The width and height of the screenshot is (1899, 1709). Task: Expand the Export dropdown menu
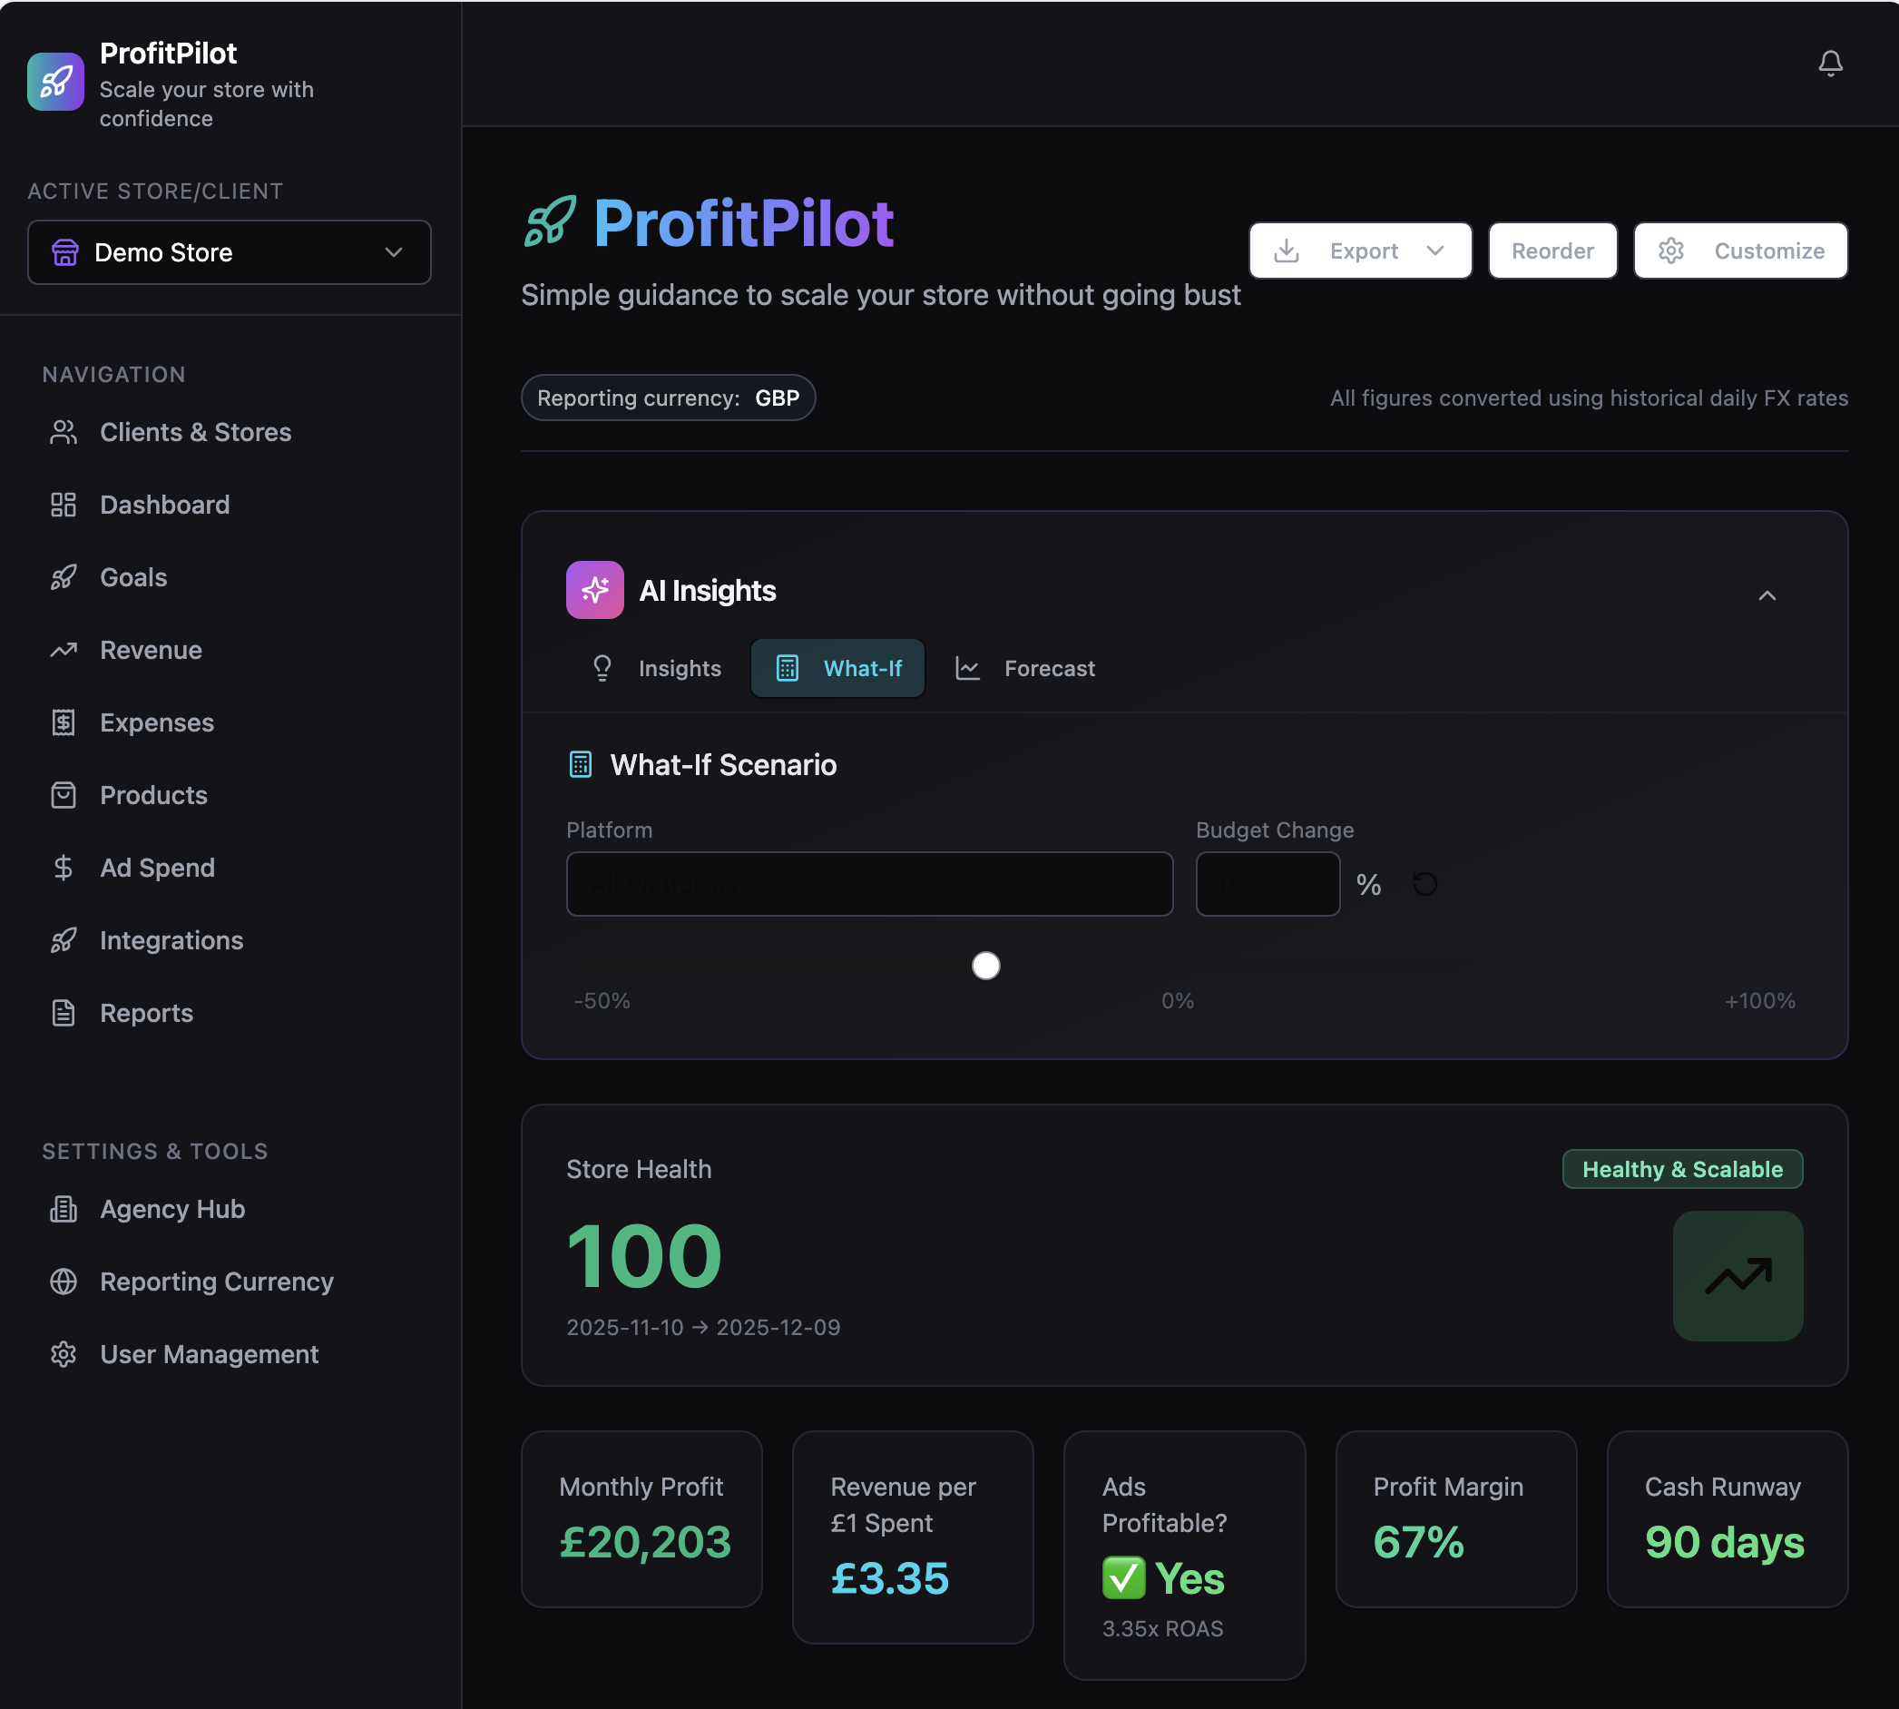pos(1359,250)
